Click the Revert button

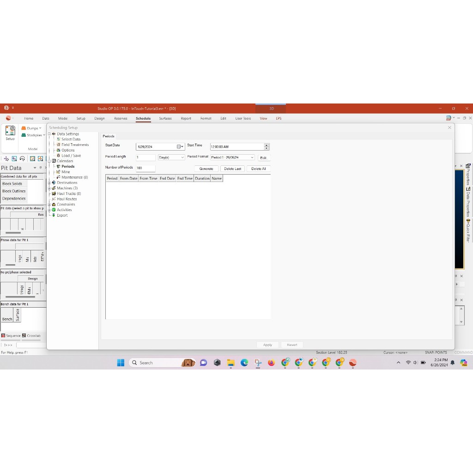coord(292,345)
